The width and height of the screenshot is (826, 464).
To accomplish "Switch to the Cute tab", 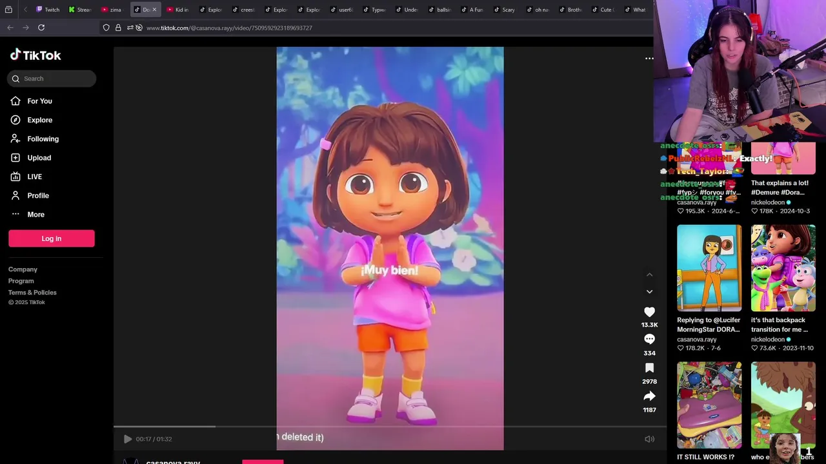I will coord(603,10).
